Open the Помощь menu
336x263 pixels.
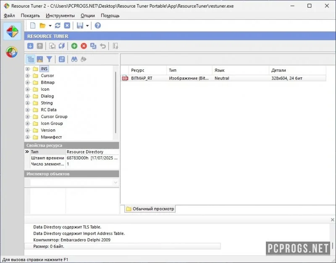[x=110, y=16]
